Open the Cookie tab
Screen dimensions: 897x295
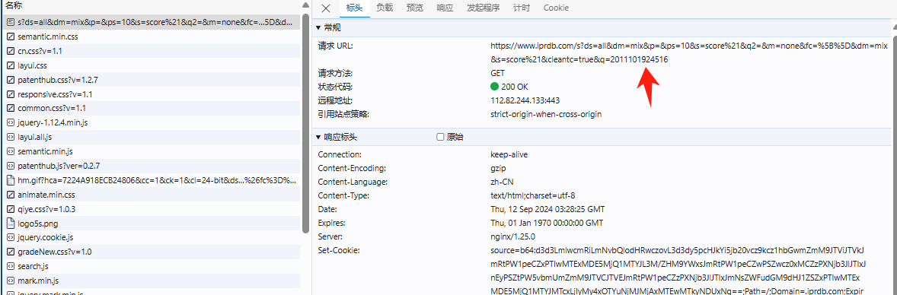pos(555,8)
